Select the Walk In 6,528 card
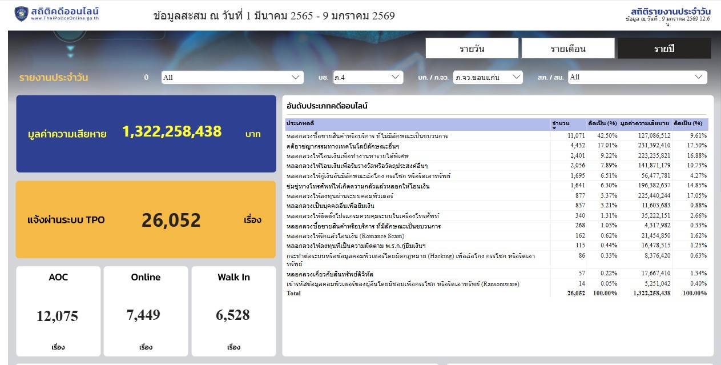The width and height of the screenshot is (721, 365). coord(233,311)
